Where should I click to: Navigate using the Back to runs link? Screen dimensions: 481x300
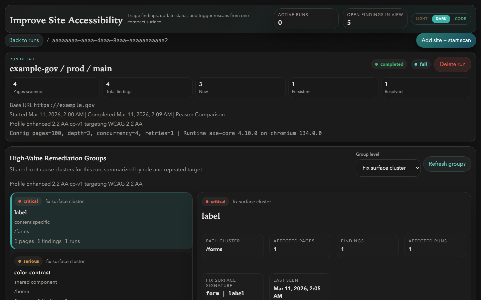(24, 40)
